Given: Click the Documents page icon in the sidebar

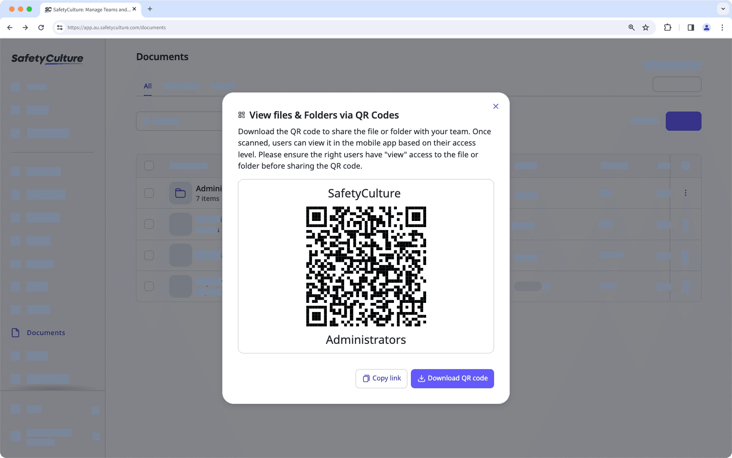Looking at the screenshot, I should click(16, 332).
